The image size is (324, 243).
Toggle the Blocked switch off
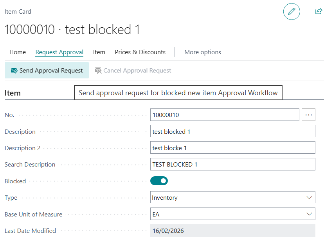(x=159, y=181)
